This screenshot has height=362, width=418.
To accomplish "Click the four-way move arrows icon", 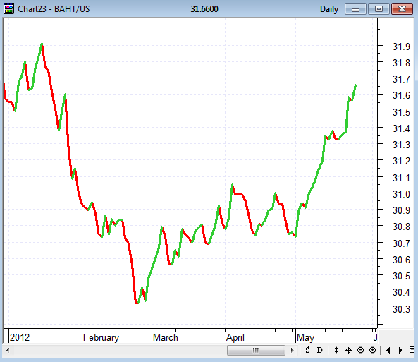I will click(x=348, y=350).
